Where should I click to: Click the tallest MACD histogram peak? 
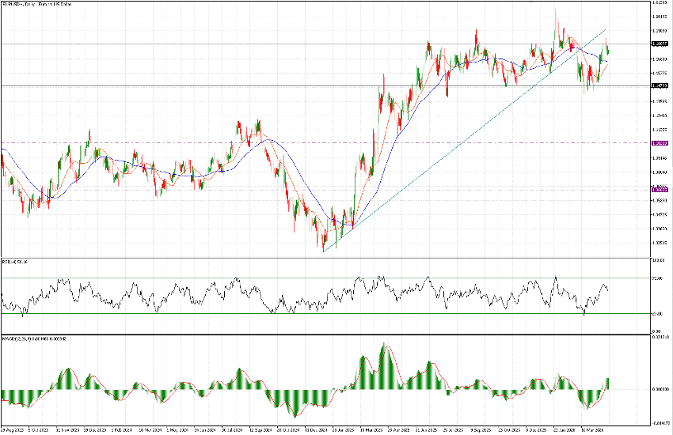(386, 348)
